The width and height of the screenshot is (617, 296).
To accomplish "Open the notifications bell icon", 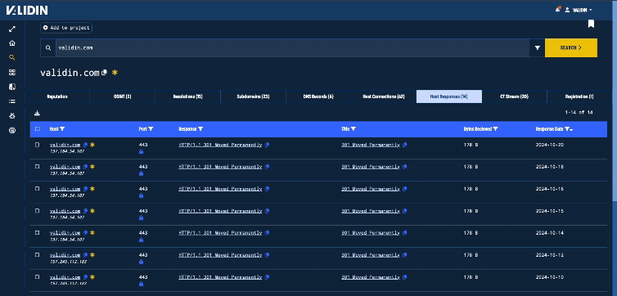I will click(x=557, y=10).
